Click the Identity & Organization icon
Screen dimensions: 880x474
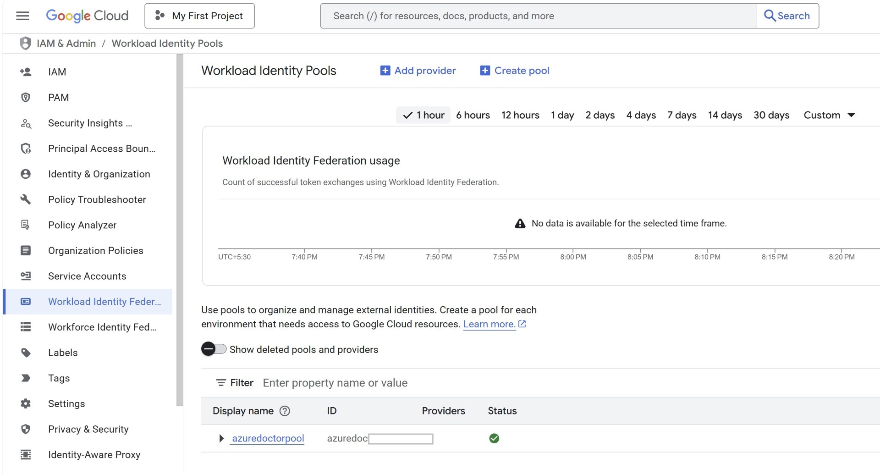(26, 174)
